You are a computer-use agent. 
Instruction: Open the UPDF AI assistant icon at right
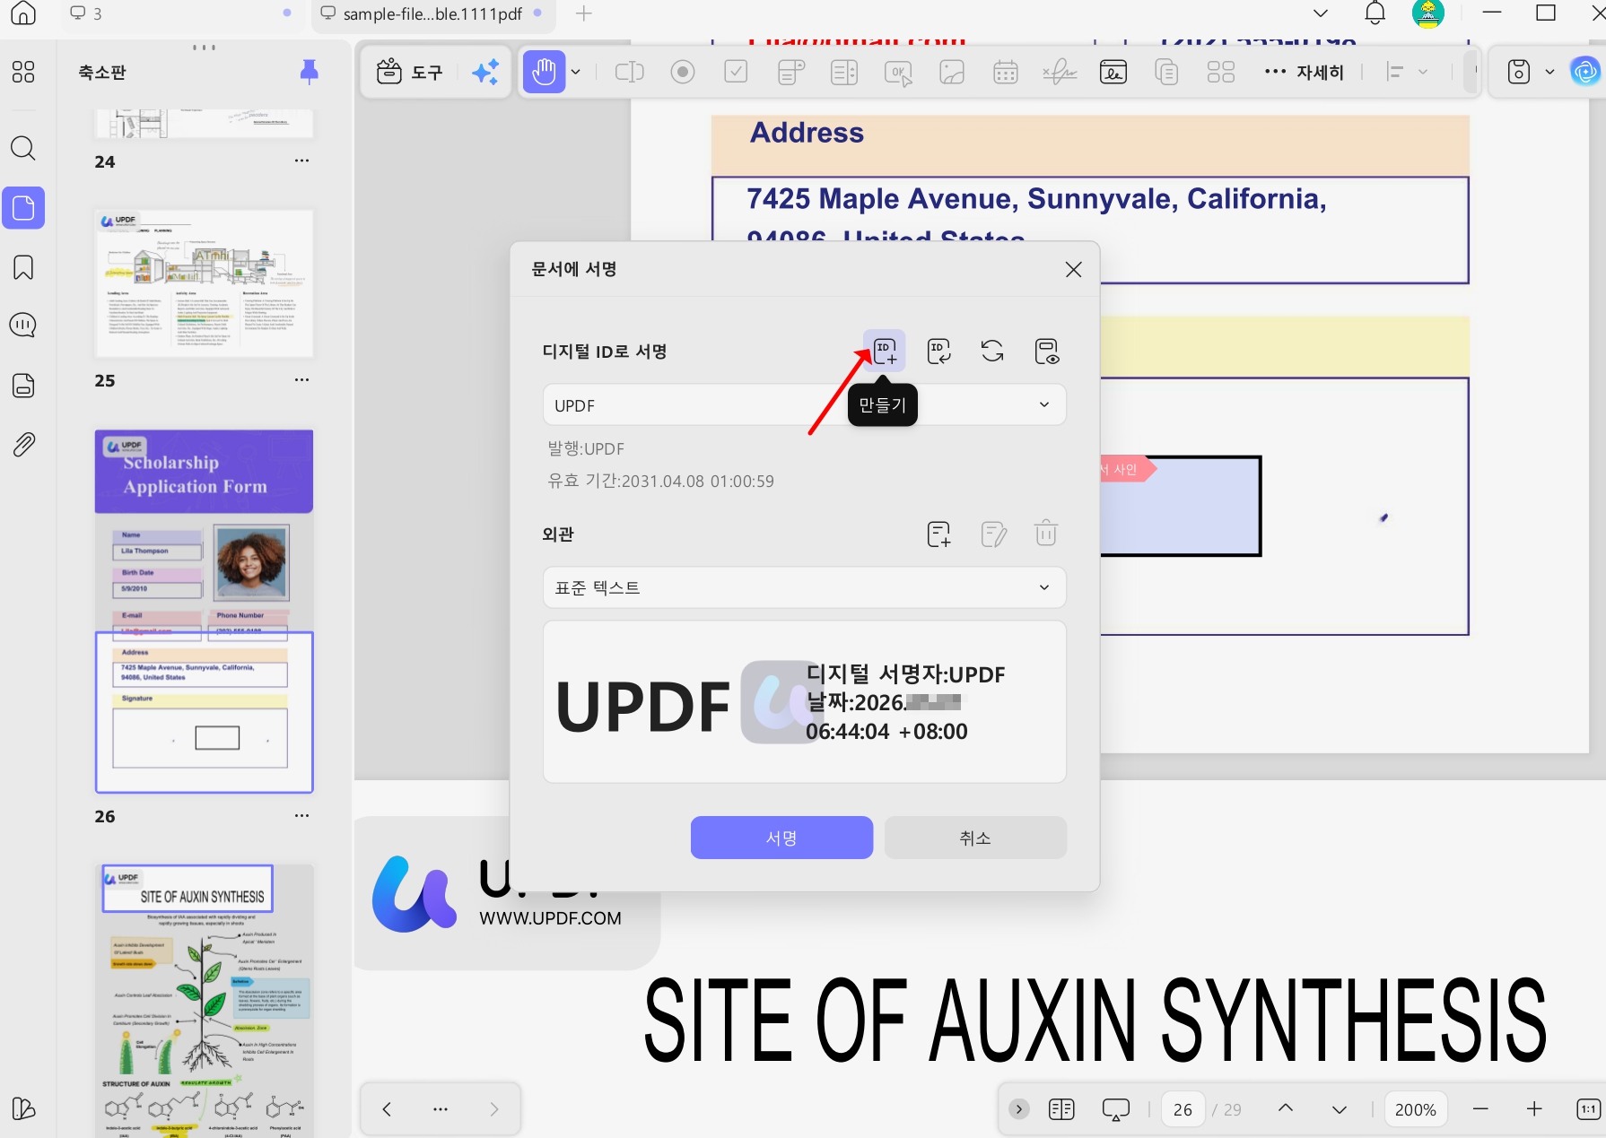tap(1585, 72)
